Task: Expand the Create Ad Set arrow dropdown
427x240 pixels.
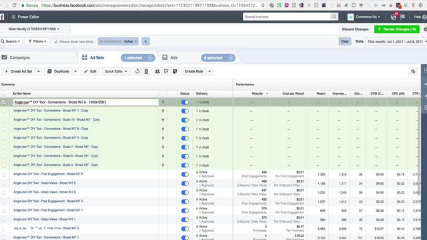Action: click(39, 71)
